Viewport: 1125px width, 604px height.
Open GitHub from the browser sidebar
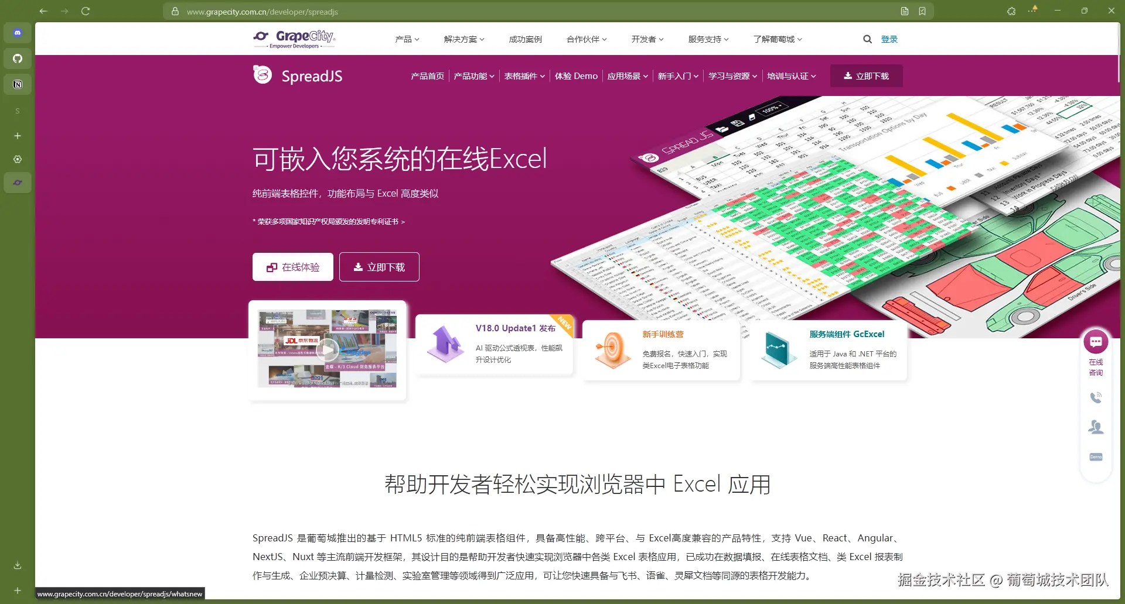click(18, 59)
